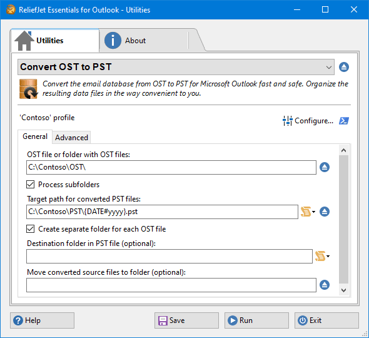This screenshot has width=369, height=338.
Task: Click the eject icon beside utility selector
Action: pos(344,67)
